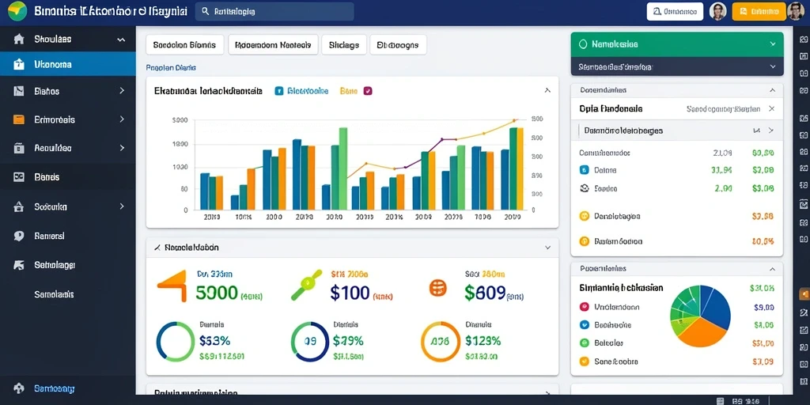
Task: Click the orange arrow icon beside the 5000 value
Action: pos(172,285)
